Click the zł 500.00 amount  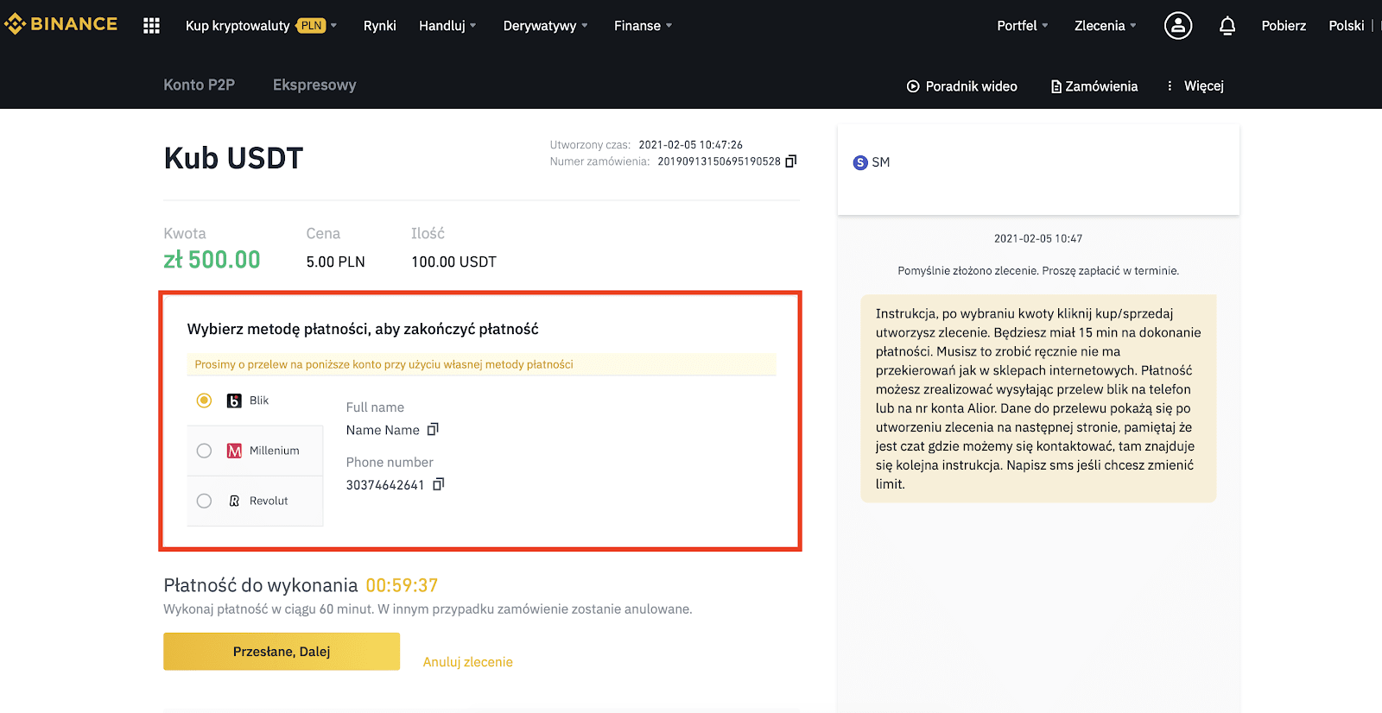(212, 260)
